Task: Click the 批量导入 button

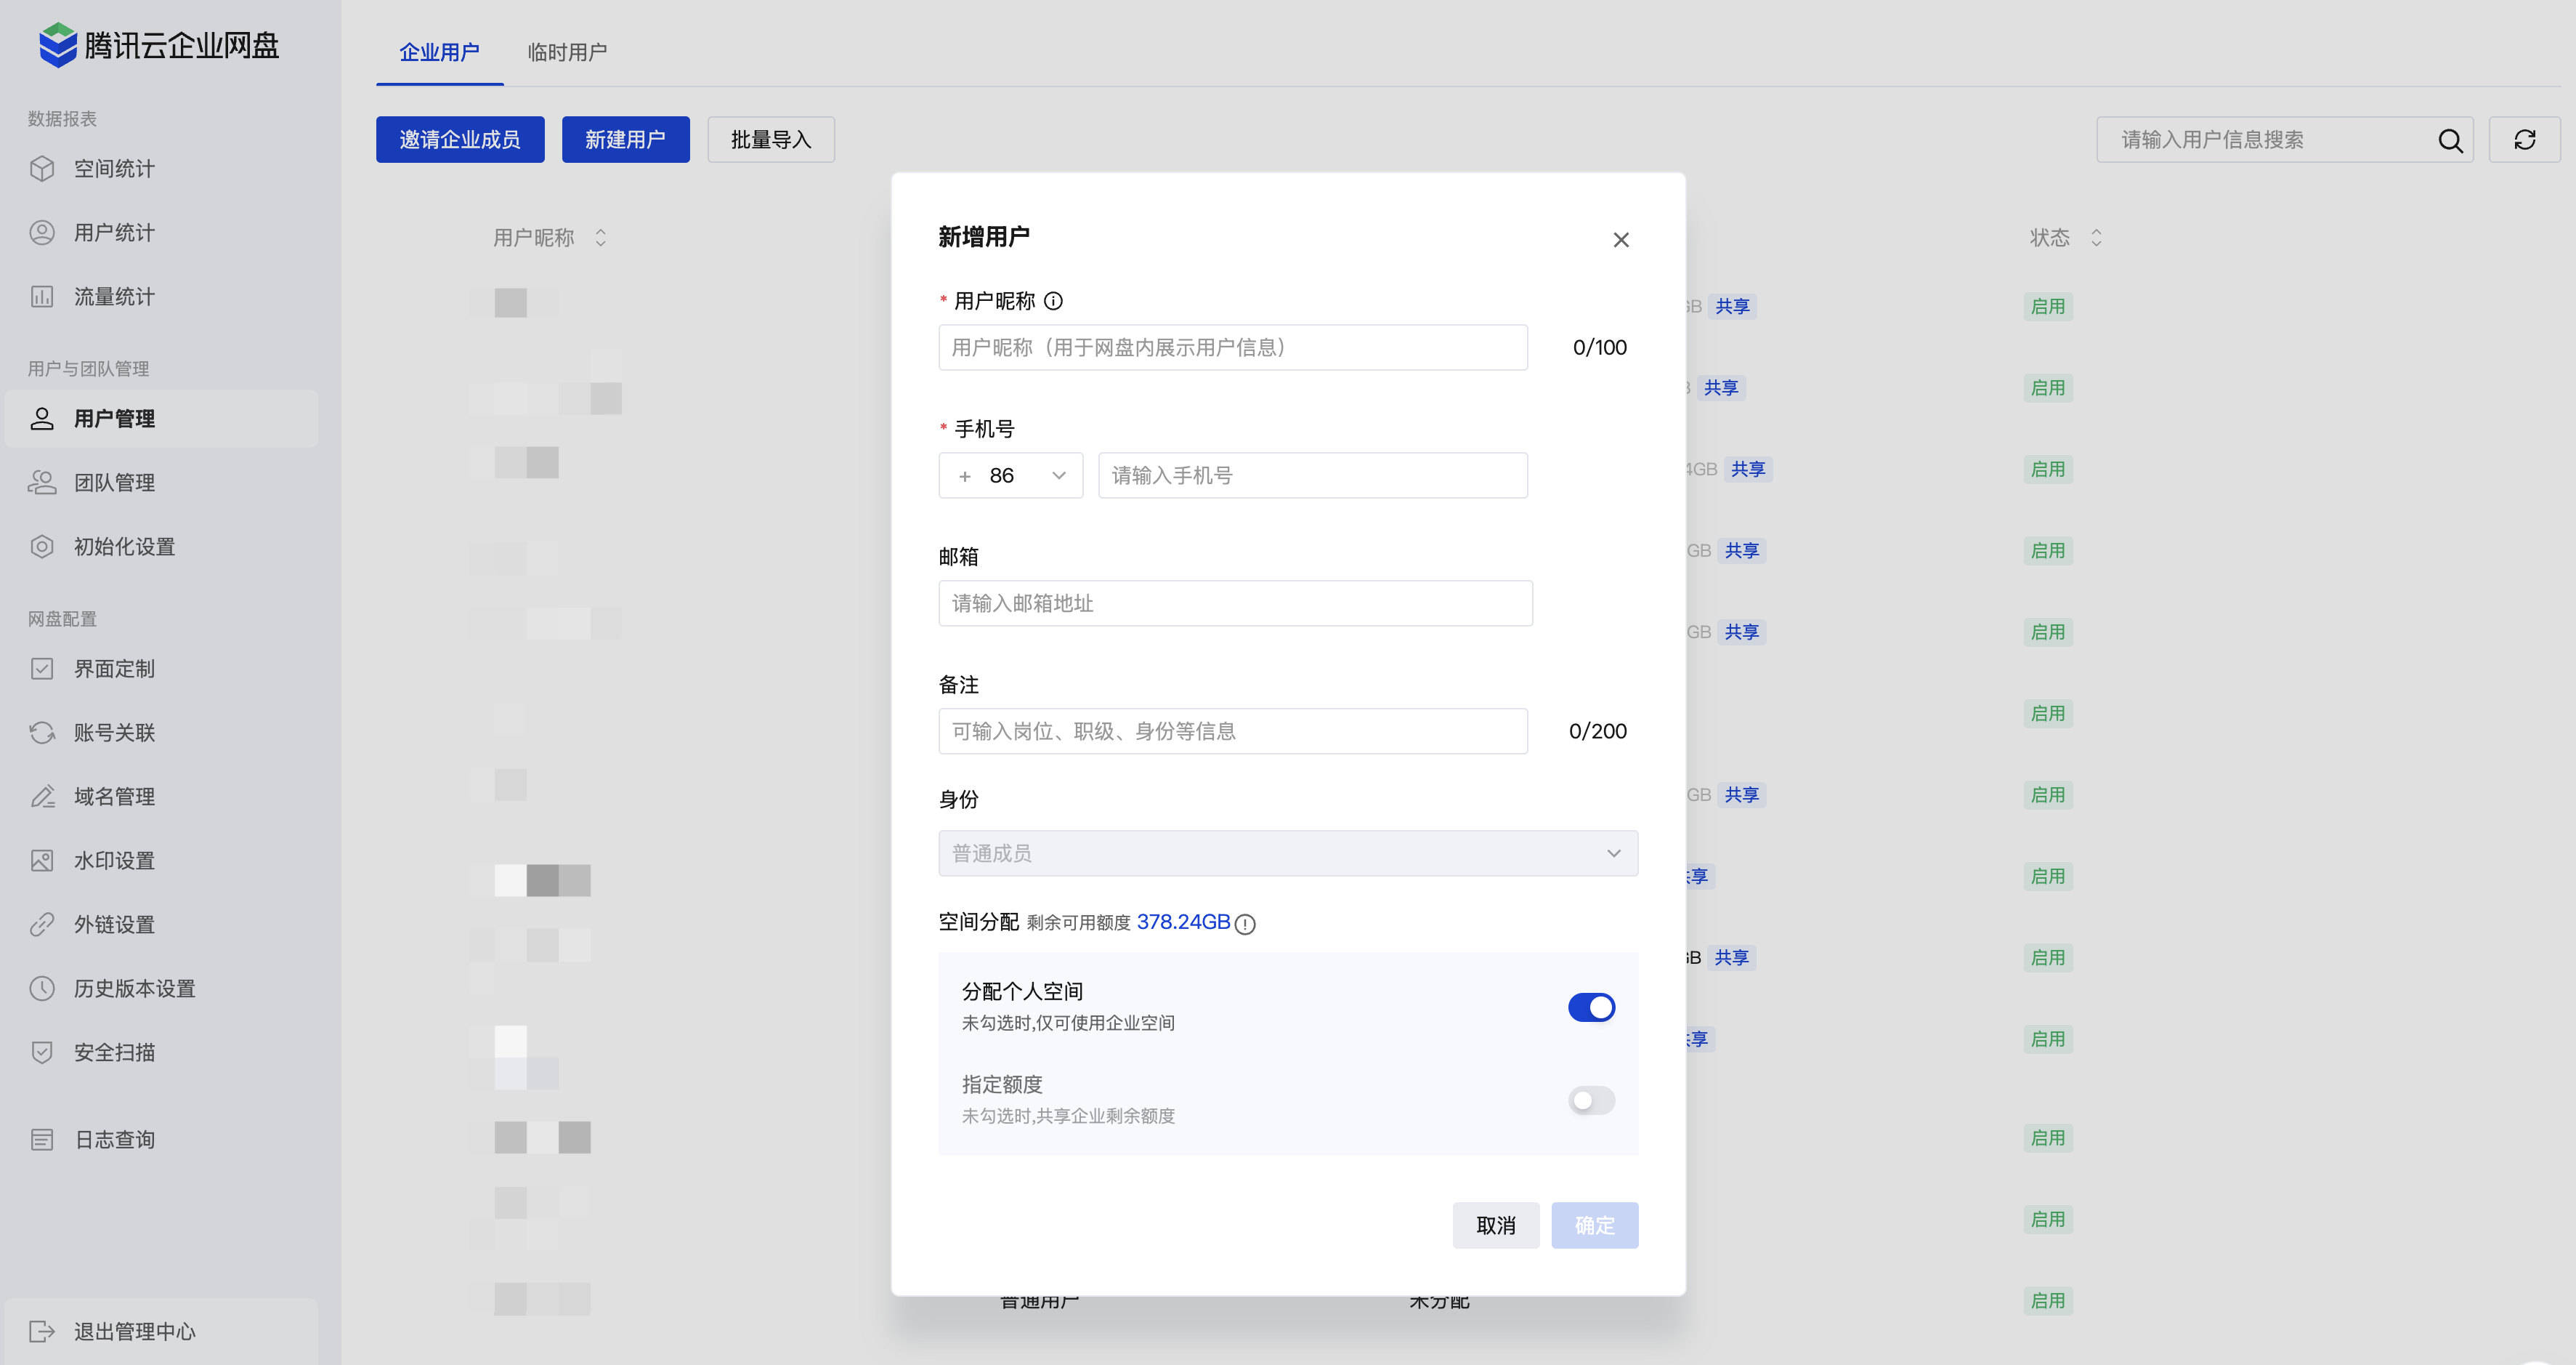Action: (770, 140)
